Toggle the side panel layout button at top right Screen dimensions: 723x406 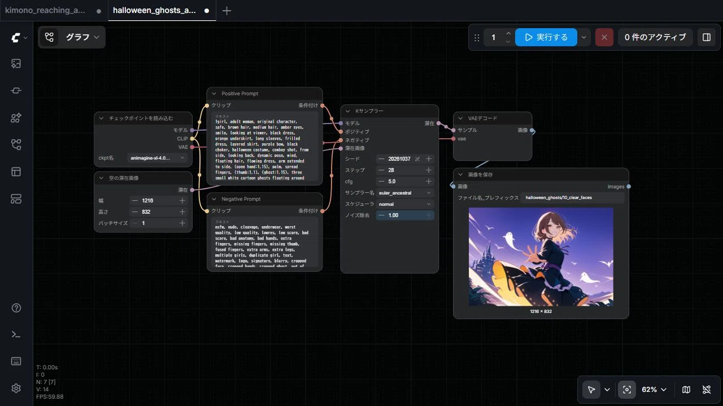pyautogui.click(x=706, y=37)
